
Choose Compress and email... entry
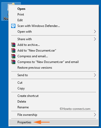(54, 56)
